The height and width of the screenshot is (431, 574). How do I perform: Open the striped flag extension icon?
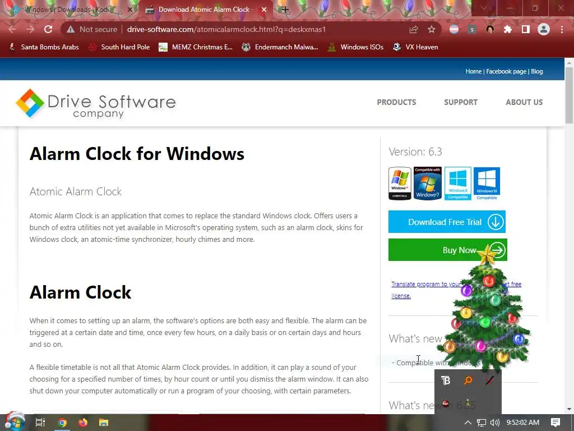[454, 29]
